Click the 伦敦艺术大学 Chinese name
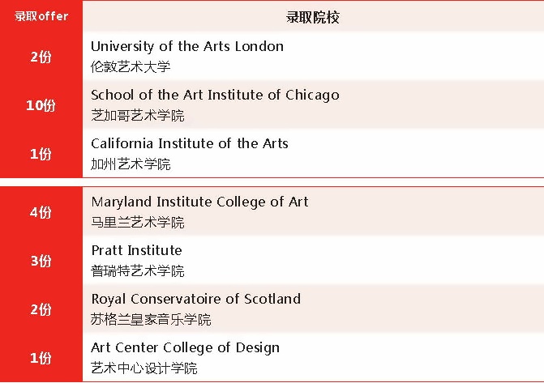Image resolution: width=544 pixels, height=383 pixels. click(131, 66)
